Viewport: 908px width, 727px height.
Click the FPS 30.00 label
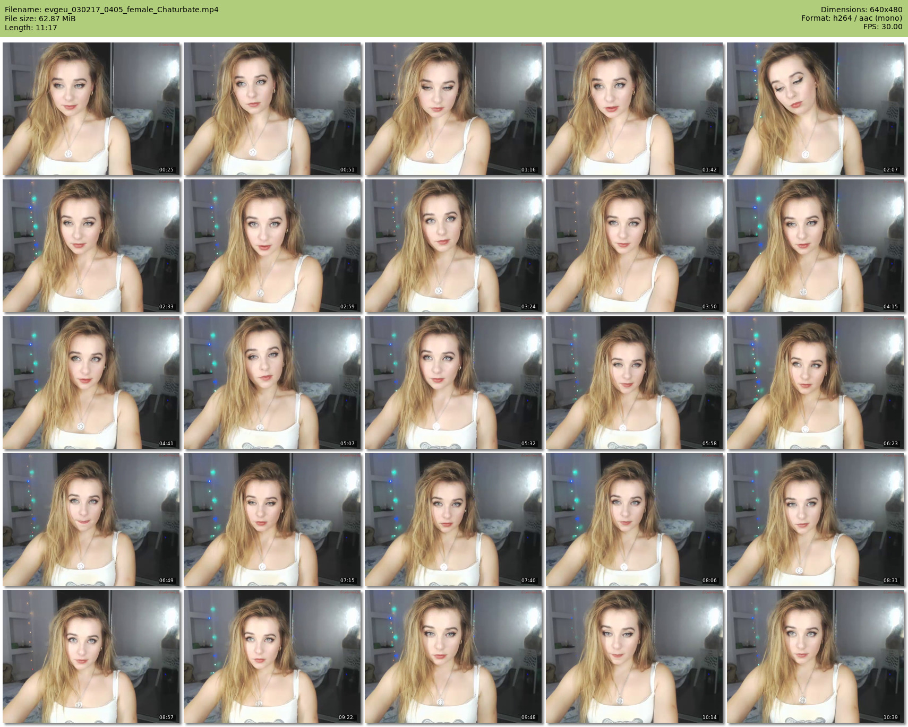[x=883, y=27]
